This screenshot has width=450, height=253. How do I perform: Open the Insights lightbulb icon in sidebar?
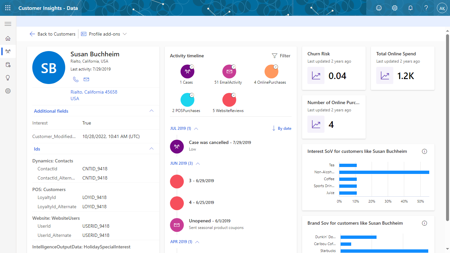8,78
